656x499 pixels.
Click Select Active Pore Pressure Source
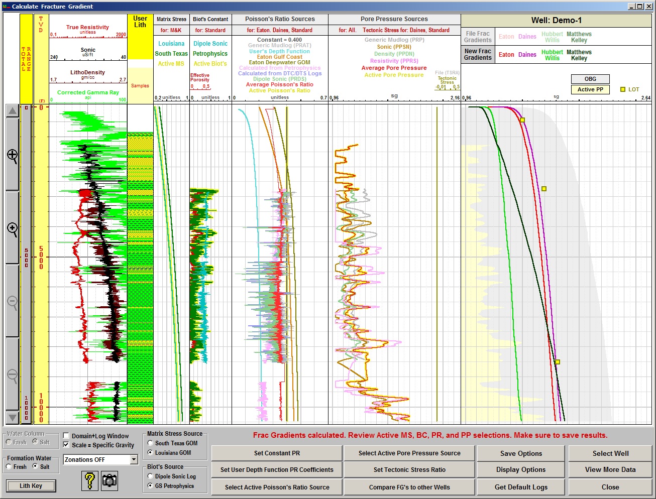409,453
